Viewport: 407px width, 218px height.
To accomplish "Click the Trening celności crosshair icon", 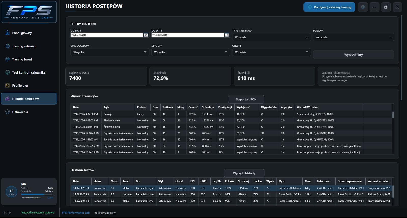I will coord(8,46).
